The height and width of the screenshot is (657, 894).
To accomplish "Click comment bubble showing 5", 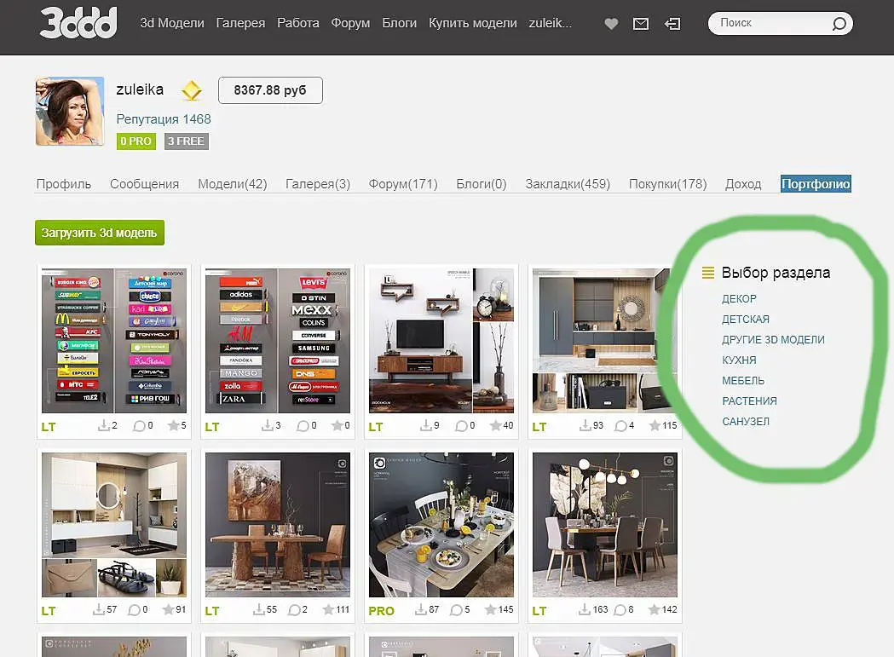I will [456, 610].
